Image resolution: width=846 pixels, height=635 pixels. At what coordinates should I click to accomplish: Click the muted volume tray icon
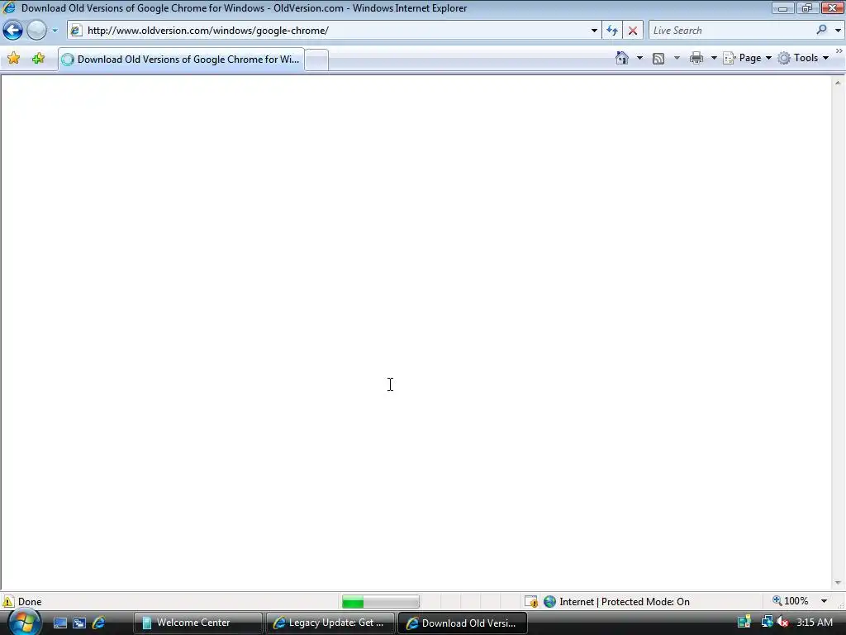(782, 622)
